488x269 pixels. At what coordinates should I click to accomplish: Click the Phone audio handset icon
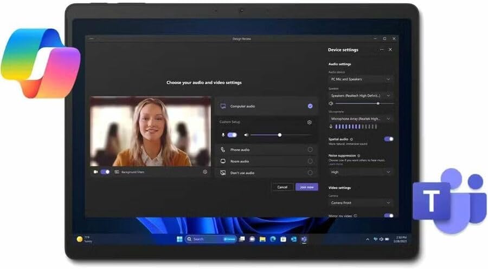coord(223,150)
